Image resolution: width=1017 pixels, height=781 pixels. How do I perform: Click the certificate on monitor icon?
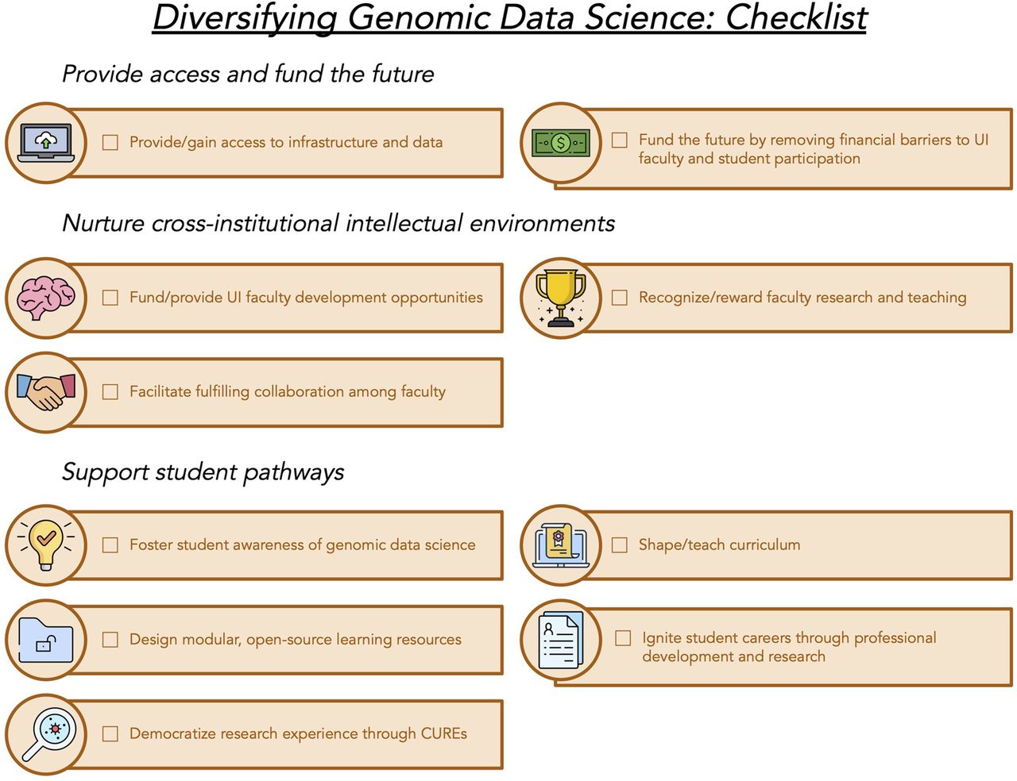click(561, 545)
